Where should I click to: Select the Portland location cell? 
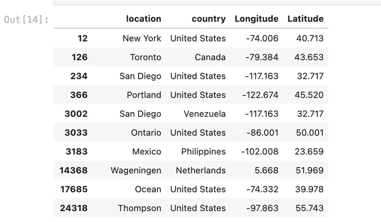(144, 95)
